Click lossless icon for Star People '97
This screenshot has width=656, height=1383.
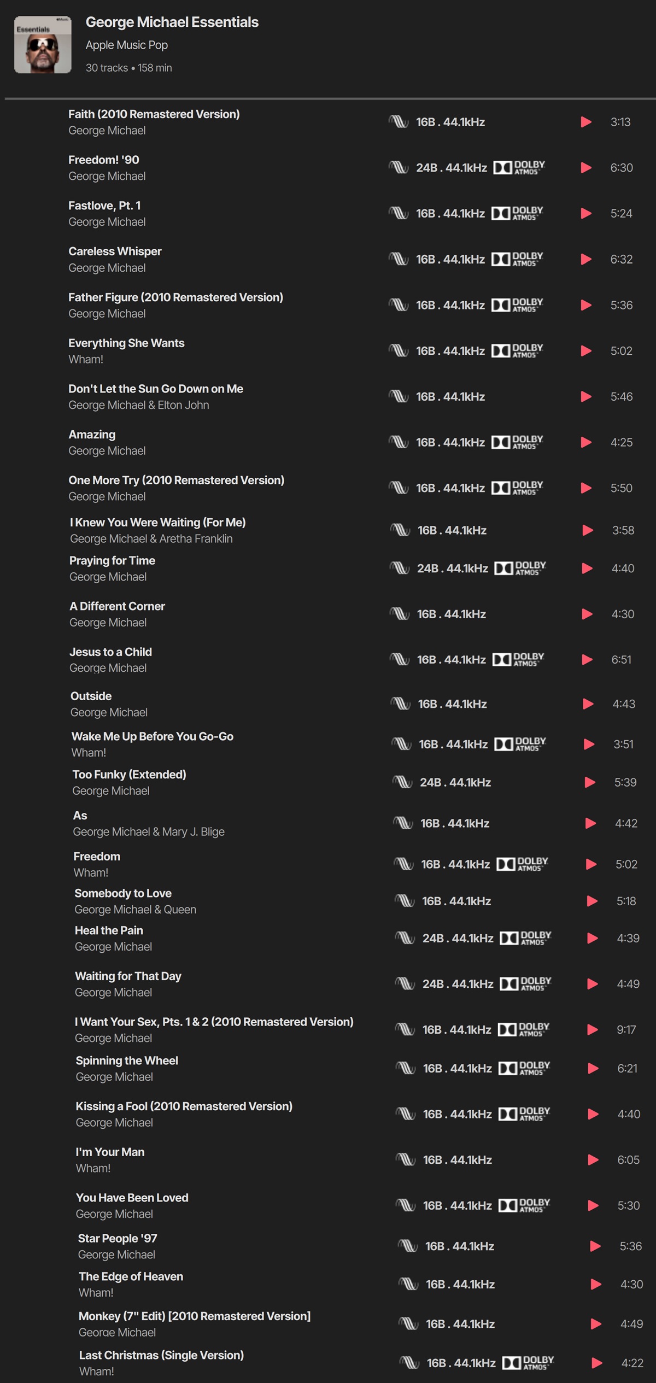(x=408, y=1246)
